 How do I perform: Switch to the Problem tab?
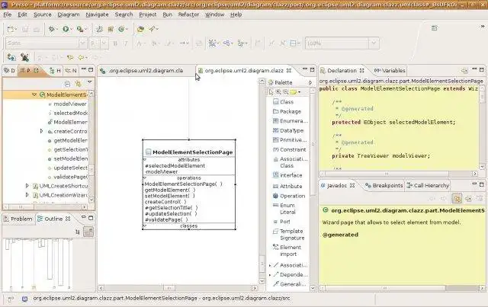[x=18, y=219]
